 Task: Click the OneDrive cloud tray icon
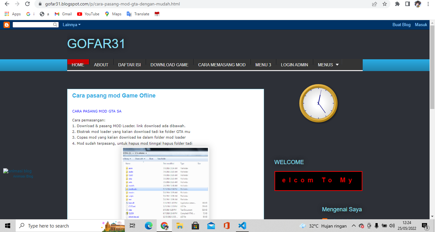[361, 226]
